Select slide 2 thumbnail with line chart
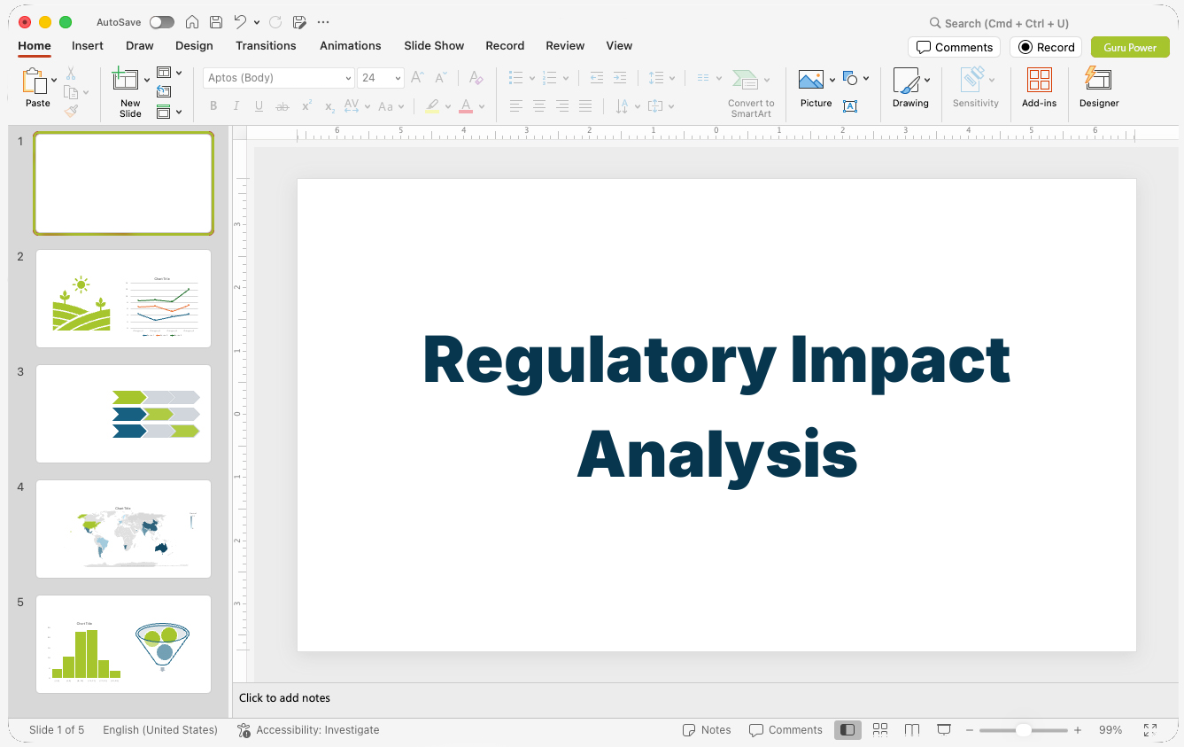 pos(123,299)
